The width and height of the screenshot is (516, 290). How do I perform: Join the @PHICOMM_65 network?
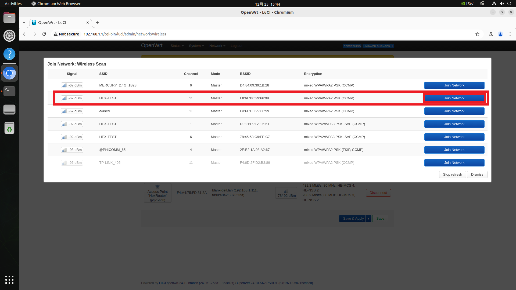454,150
